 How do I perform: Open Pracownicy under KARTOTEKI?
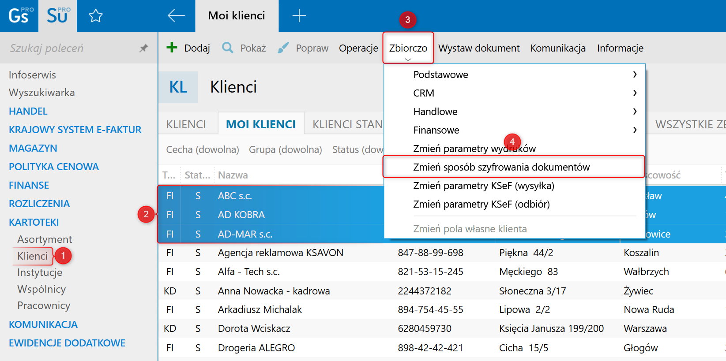tap(44, 305)
